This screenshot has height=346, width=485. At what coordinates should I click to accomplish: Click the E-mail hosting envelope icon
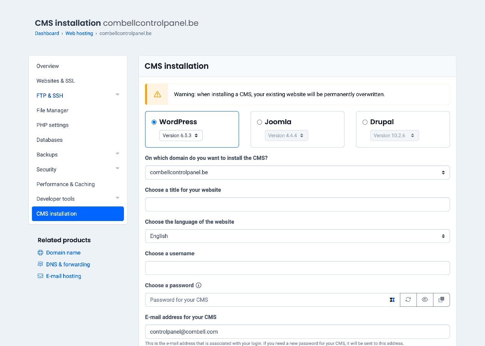(40, 276)
